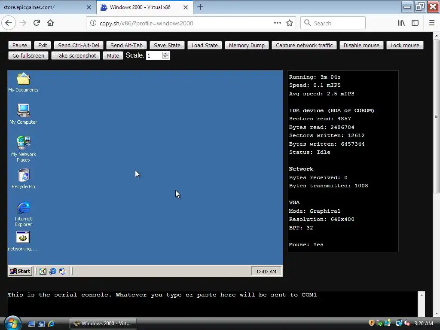Open a new browser tab
The width and height of the screenshot is (440, 330).
200,7
